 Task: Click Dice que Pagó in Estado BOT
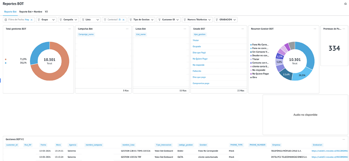[x=199, y=53]
